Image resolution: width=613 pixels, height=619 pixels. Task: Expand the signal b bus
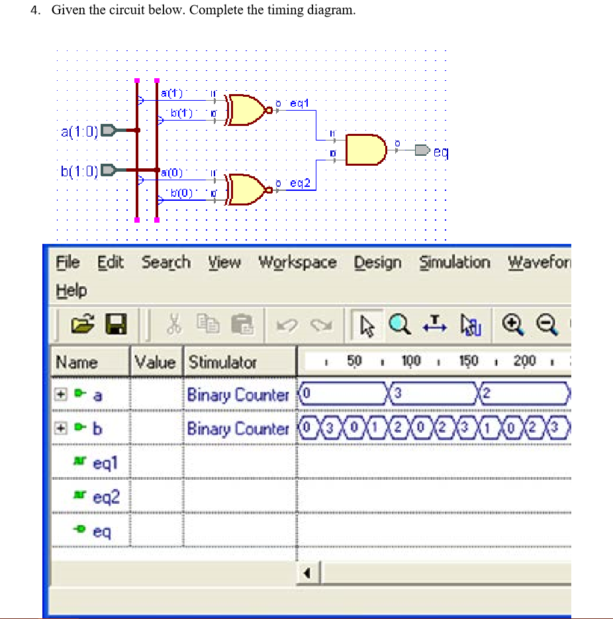pyautogui.click(x=61, y=428)
